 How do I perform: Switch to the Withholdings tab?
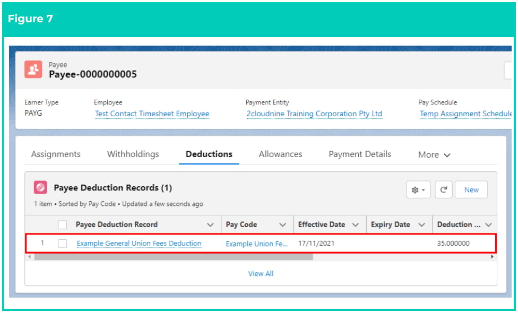tap(133, 154)
